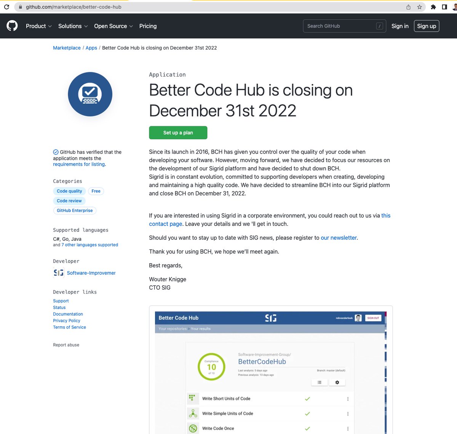The image size is (457, 434).
Task: Click Your repositories breadcrumb in screenshot
Action: tap(173, 329)
